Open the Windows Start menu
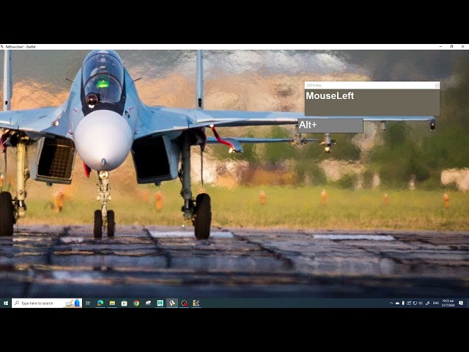This screenshot has height=352, width=469. tap(6, 303)
